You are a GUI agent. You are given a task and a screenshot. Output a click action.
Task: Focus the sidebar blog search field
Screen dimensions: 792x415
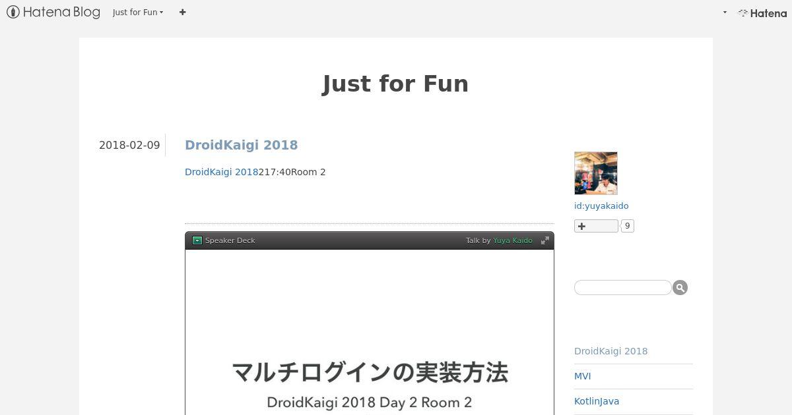click(x=623, y=287)
